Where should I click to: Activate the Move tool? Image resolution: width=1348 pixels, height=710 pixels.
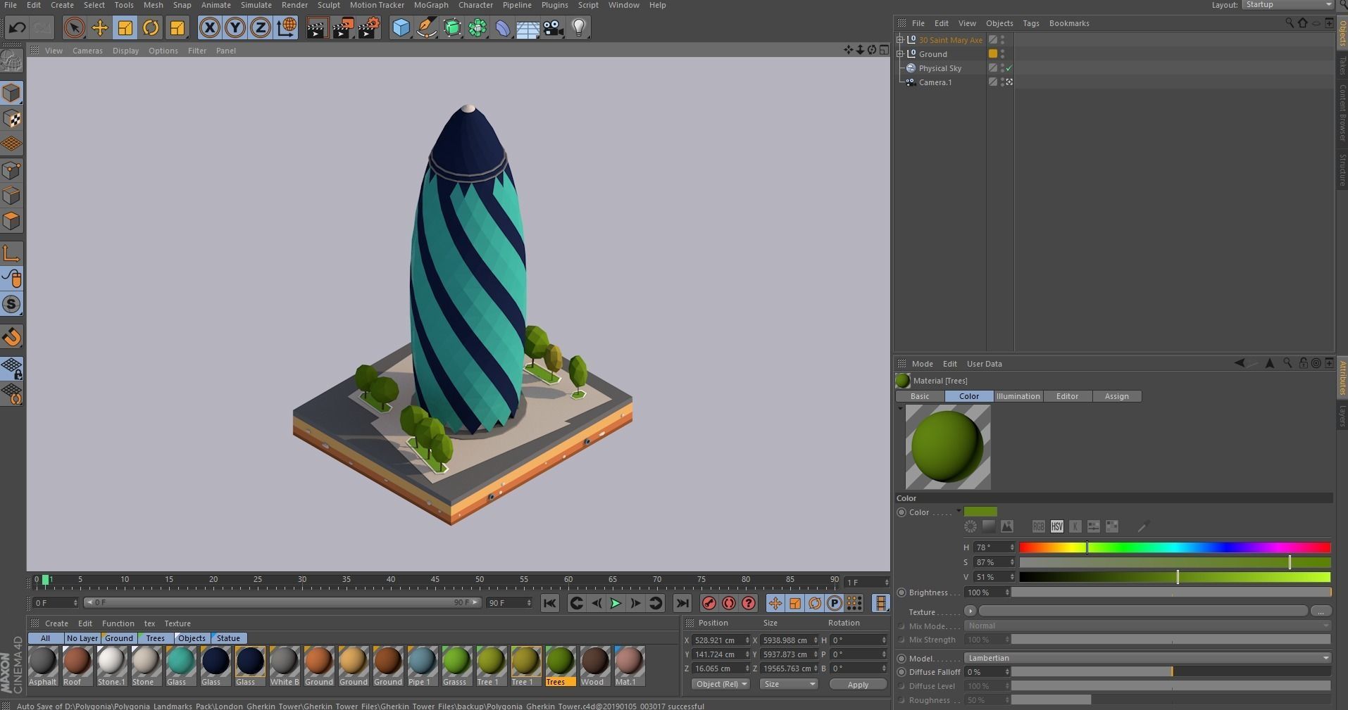click(x=100, y=28)
